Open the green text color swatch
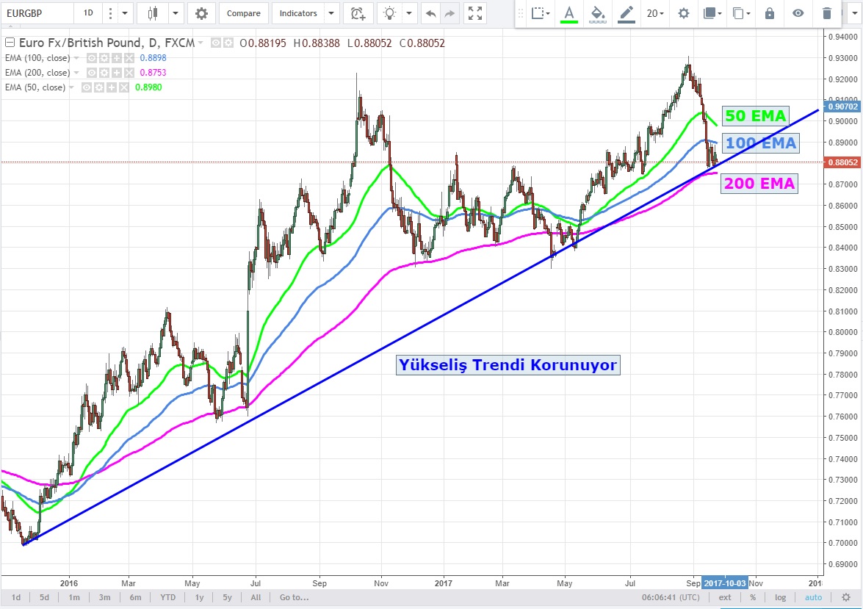This screenshot has width=863, height=609. (569, 14)
